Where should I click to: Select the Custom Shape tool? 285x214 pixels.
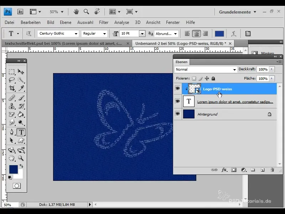[21, 141]
